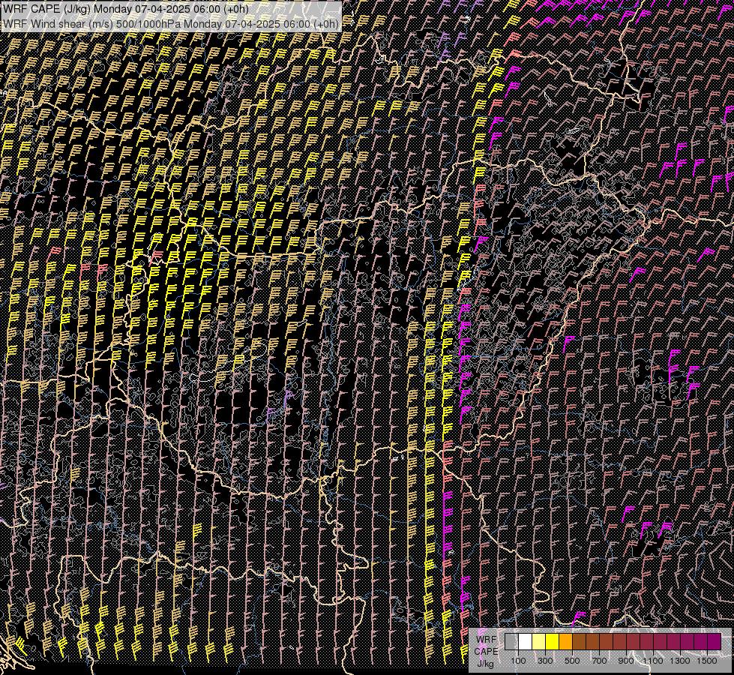Click the pale yellow 200–300 J/kg legend swatch

[x=539, y=641]
